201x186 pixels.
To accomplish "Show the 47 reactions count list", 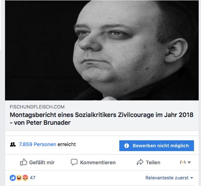I will click(x=33, y=178).
